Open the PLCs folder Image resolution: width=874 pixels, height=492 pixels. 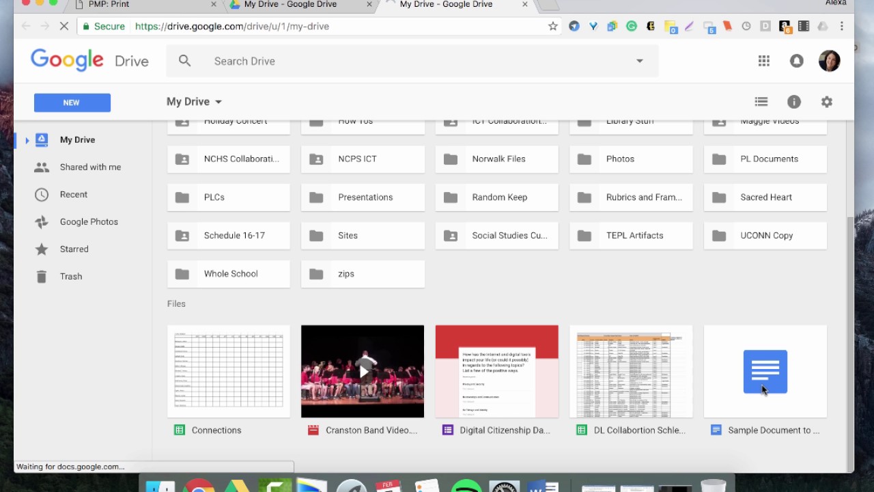point(229,197)
